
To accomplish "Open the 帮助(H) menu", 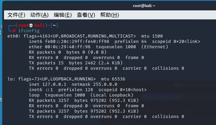I will [x=110, y=15].
